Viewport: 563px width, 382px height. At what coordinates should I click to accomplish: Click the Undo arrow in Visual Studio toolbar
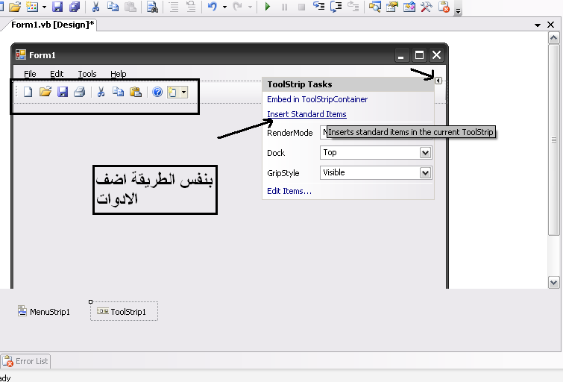click(212, 7)
